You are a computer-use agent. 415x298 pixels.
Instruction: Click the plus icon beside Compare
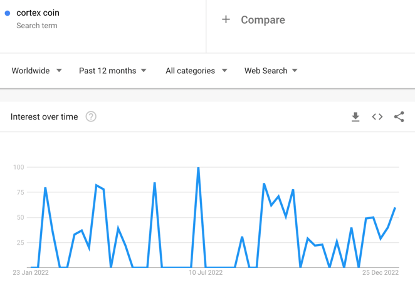click(x=226, y=19)
